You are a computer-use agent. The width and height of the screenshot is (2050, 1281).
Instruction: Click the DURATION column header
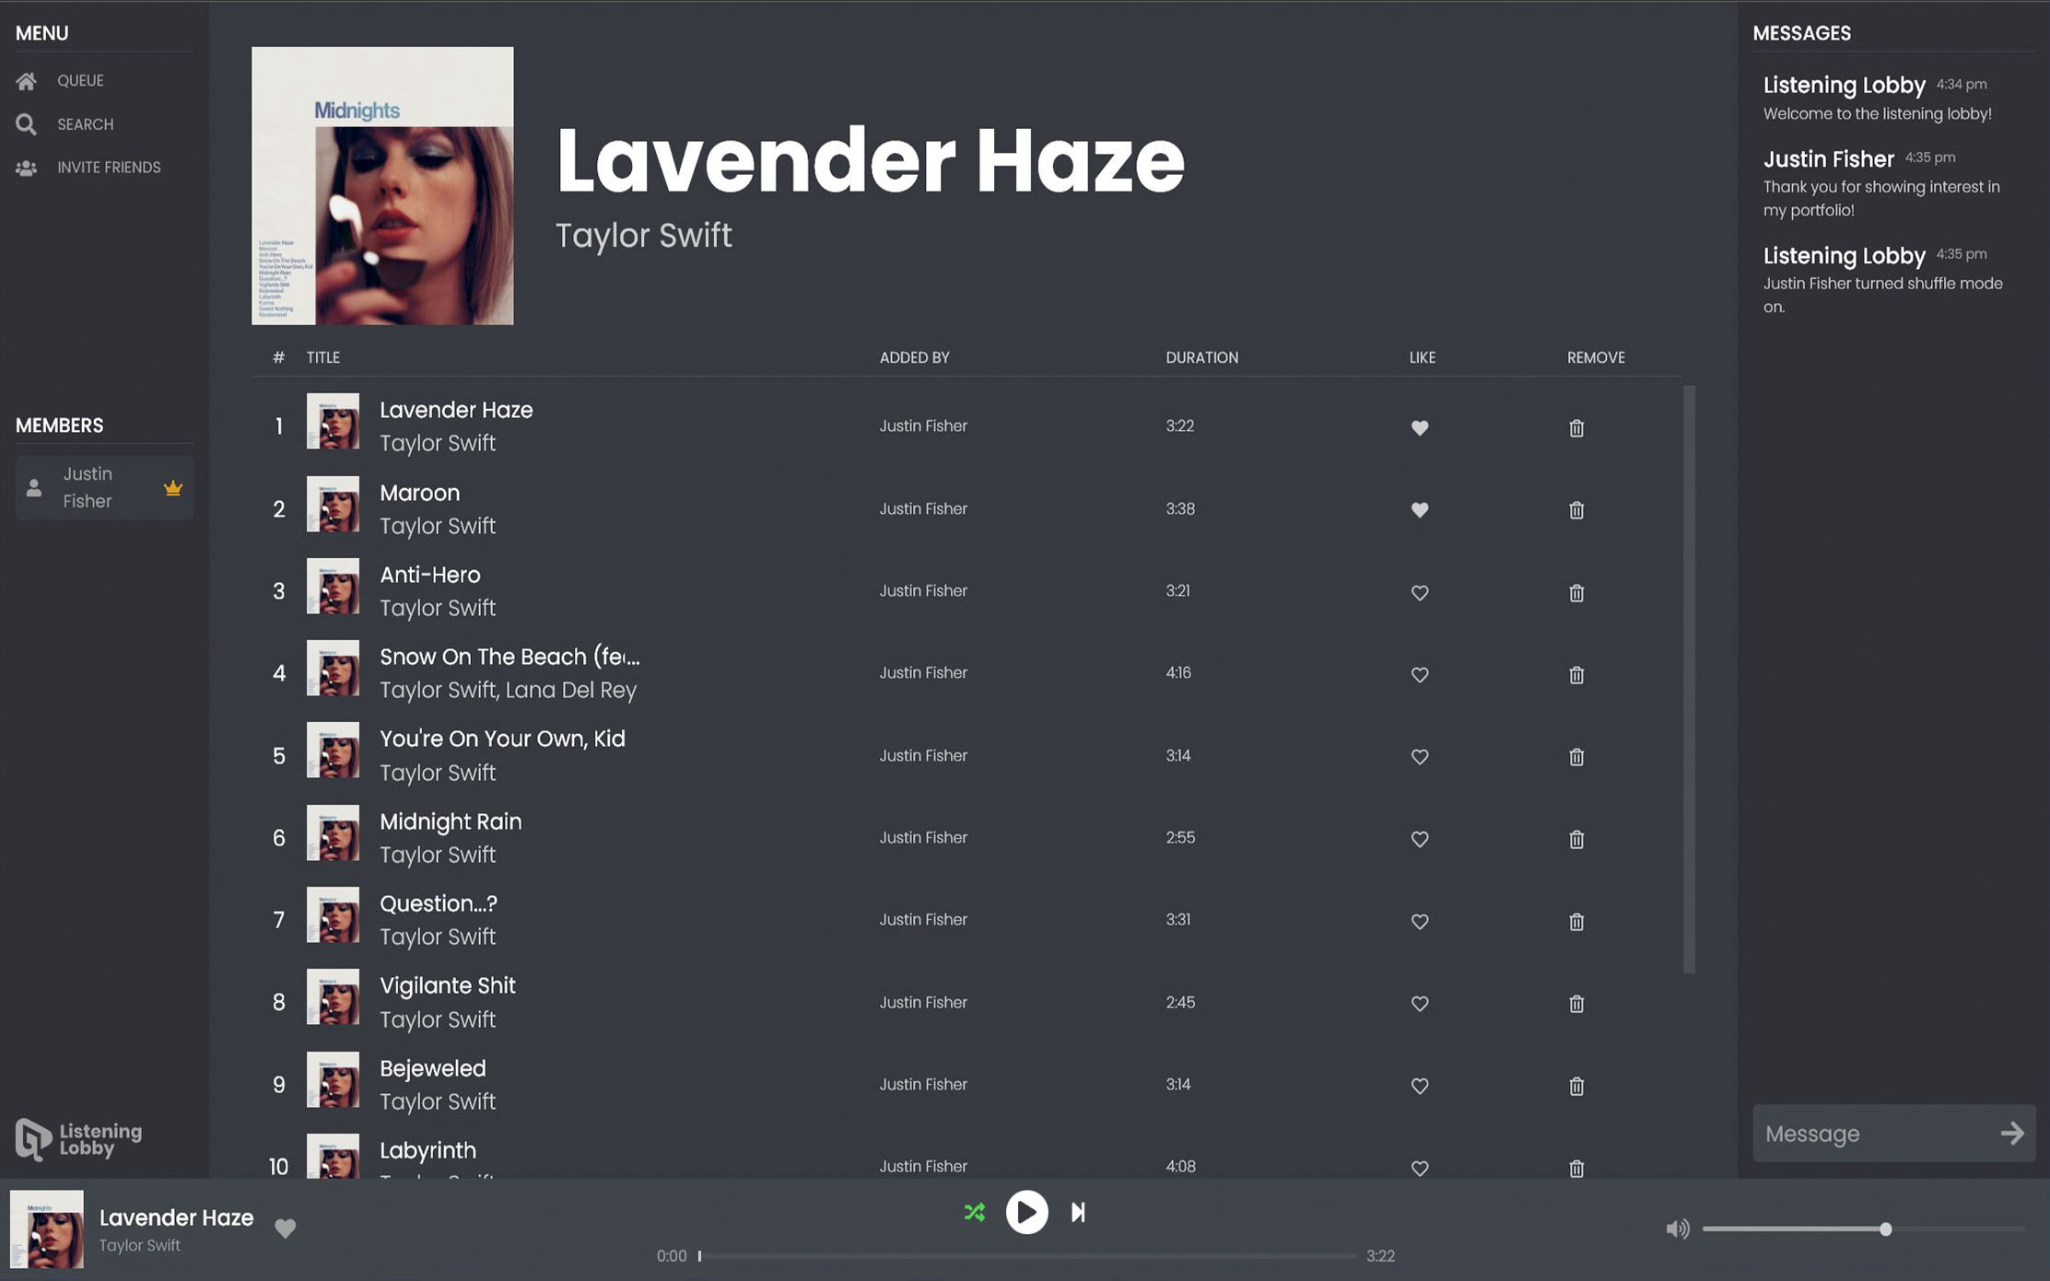pyautogui.click(x=1201, y=357)
